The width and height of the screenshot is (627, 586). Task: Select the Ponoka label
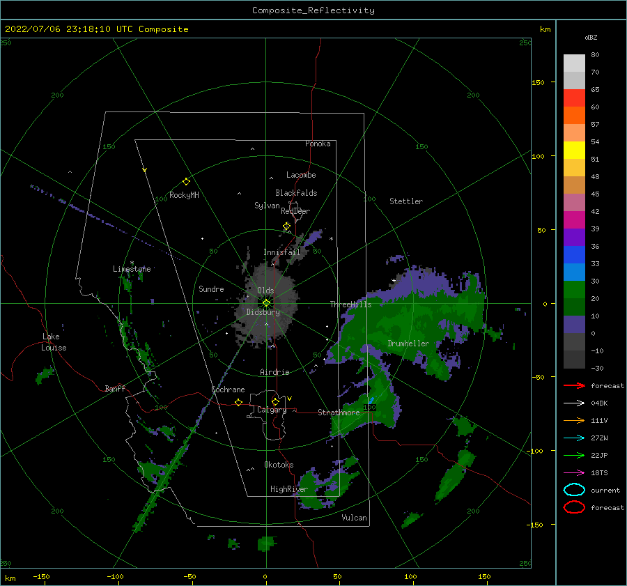318,144
